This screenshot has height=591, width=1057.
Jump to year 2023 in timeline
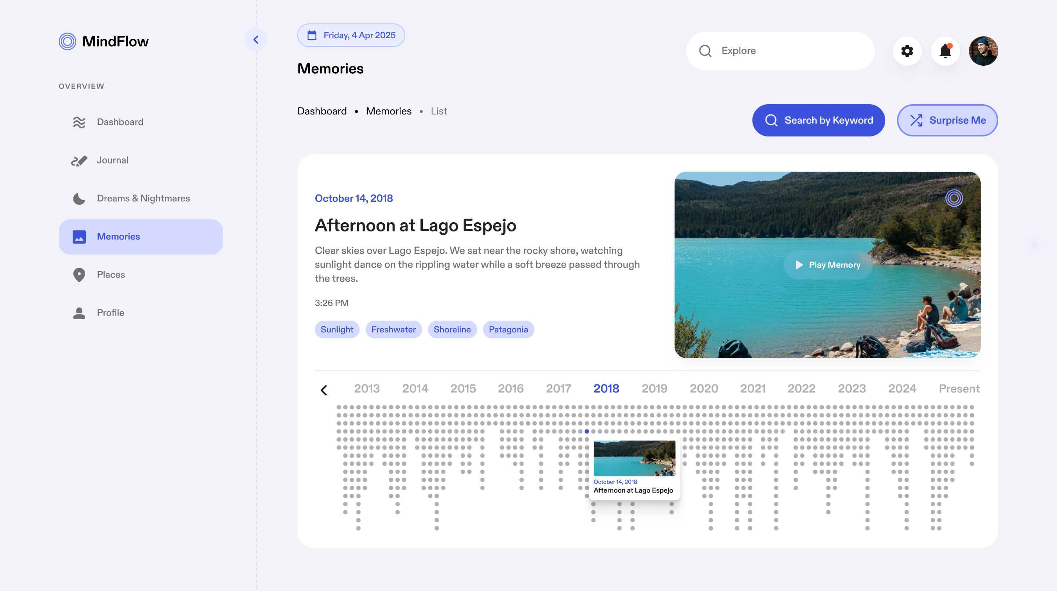852,388
